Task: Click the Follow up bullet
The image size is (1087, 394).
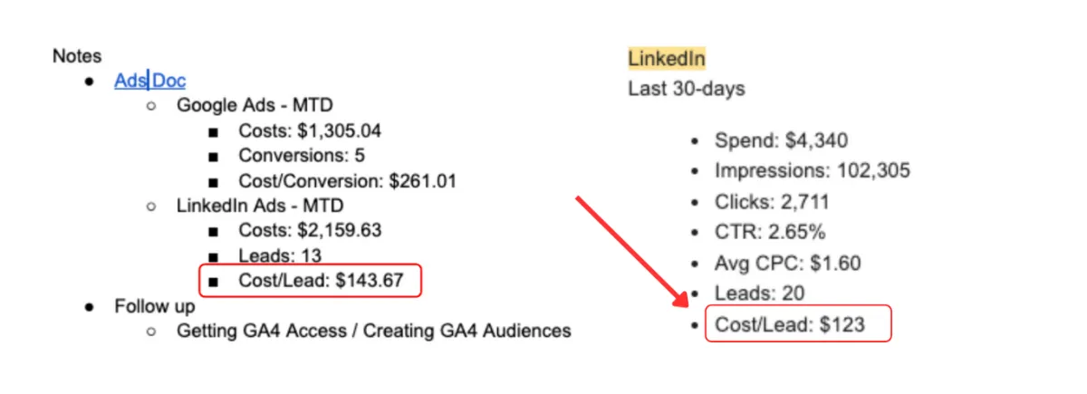Action: (155, 306)
